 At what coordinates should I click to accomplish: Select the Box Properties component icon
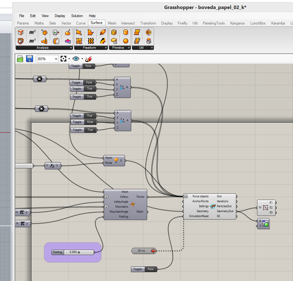(21, 33)
